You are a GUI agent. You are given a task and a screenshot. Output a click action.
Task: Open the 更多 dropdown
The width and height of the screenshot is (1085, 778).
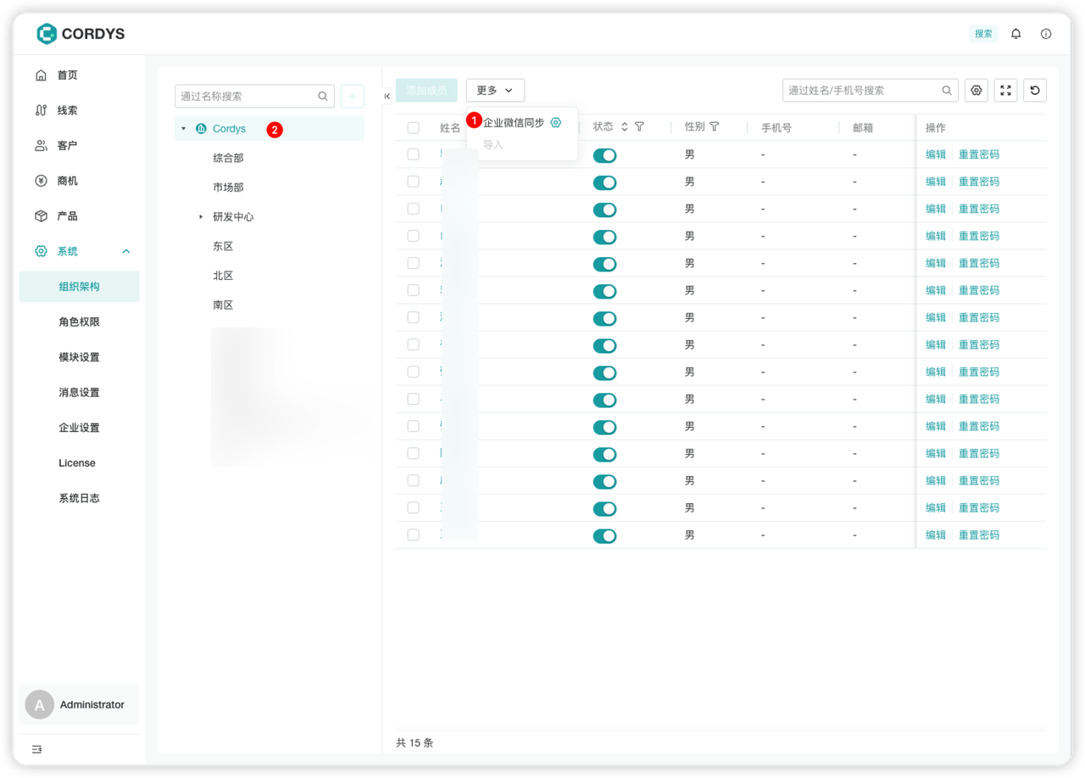click(x=495, y=90)
